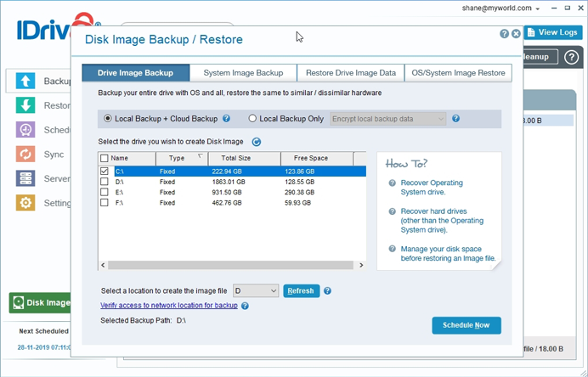Image resolution: width=588 pixels, height=377 pixels.
Task: Click the Server Backup icon in sidebar
Action: tap(25, 178)
